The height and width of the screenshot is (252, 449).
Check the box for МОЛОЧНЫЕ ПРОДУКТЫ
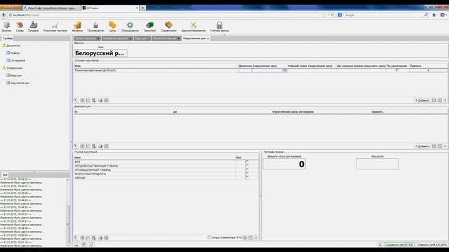click(247, 174)
